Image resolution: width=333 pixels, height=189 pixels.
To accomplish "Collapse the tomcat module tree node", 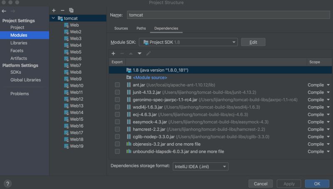I will click(54, 18).
